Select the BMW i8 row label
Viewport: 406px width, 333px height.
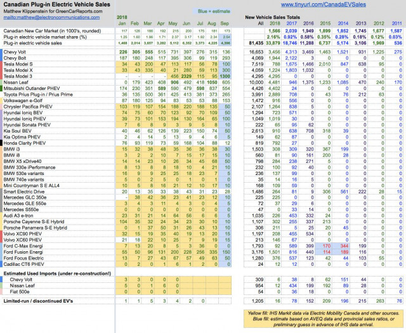[11, 155]
